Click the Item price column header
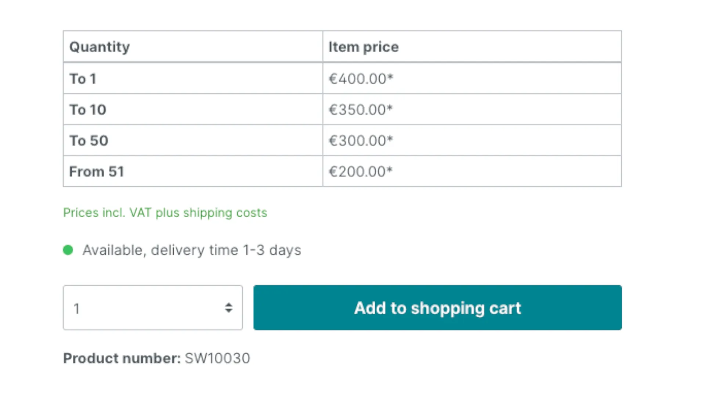This screenshot has height=397, width=705. (x=363, y=47)
